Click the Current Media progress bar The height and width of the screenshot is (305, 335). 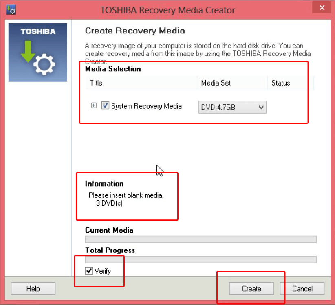click(201, 239)
